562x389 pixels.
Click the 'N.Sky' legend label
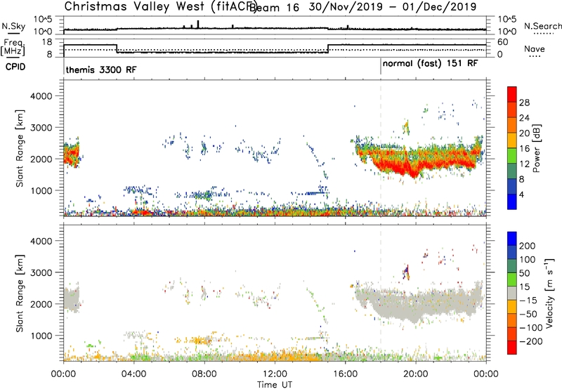tap(13, 26)
